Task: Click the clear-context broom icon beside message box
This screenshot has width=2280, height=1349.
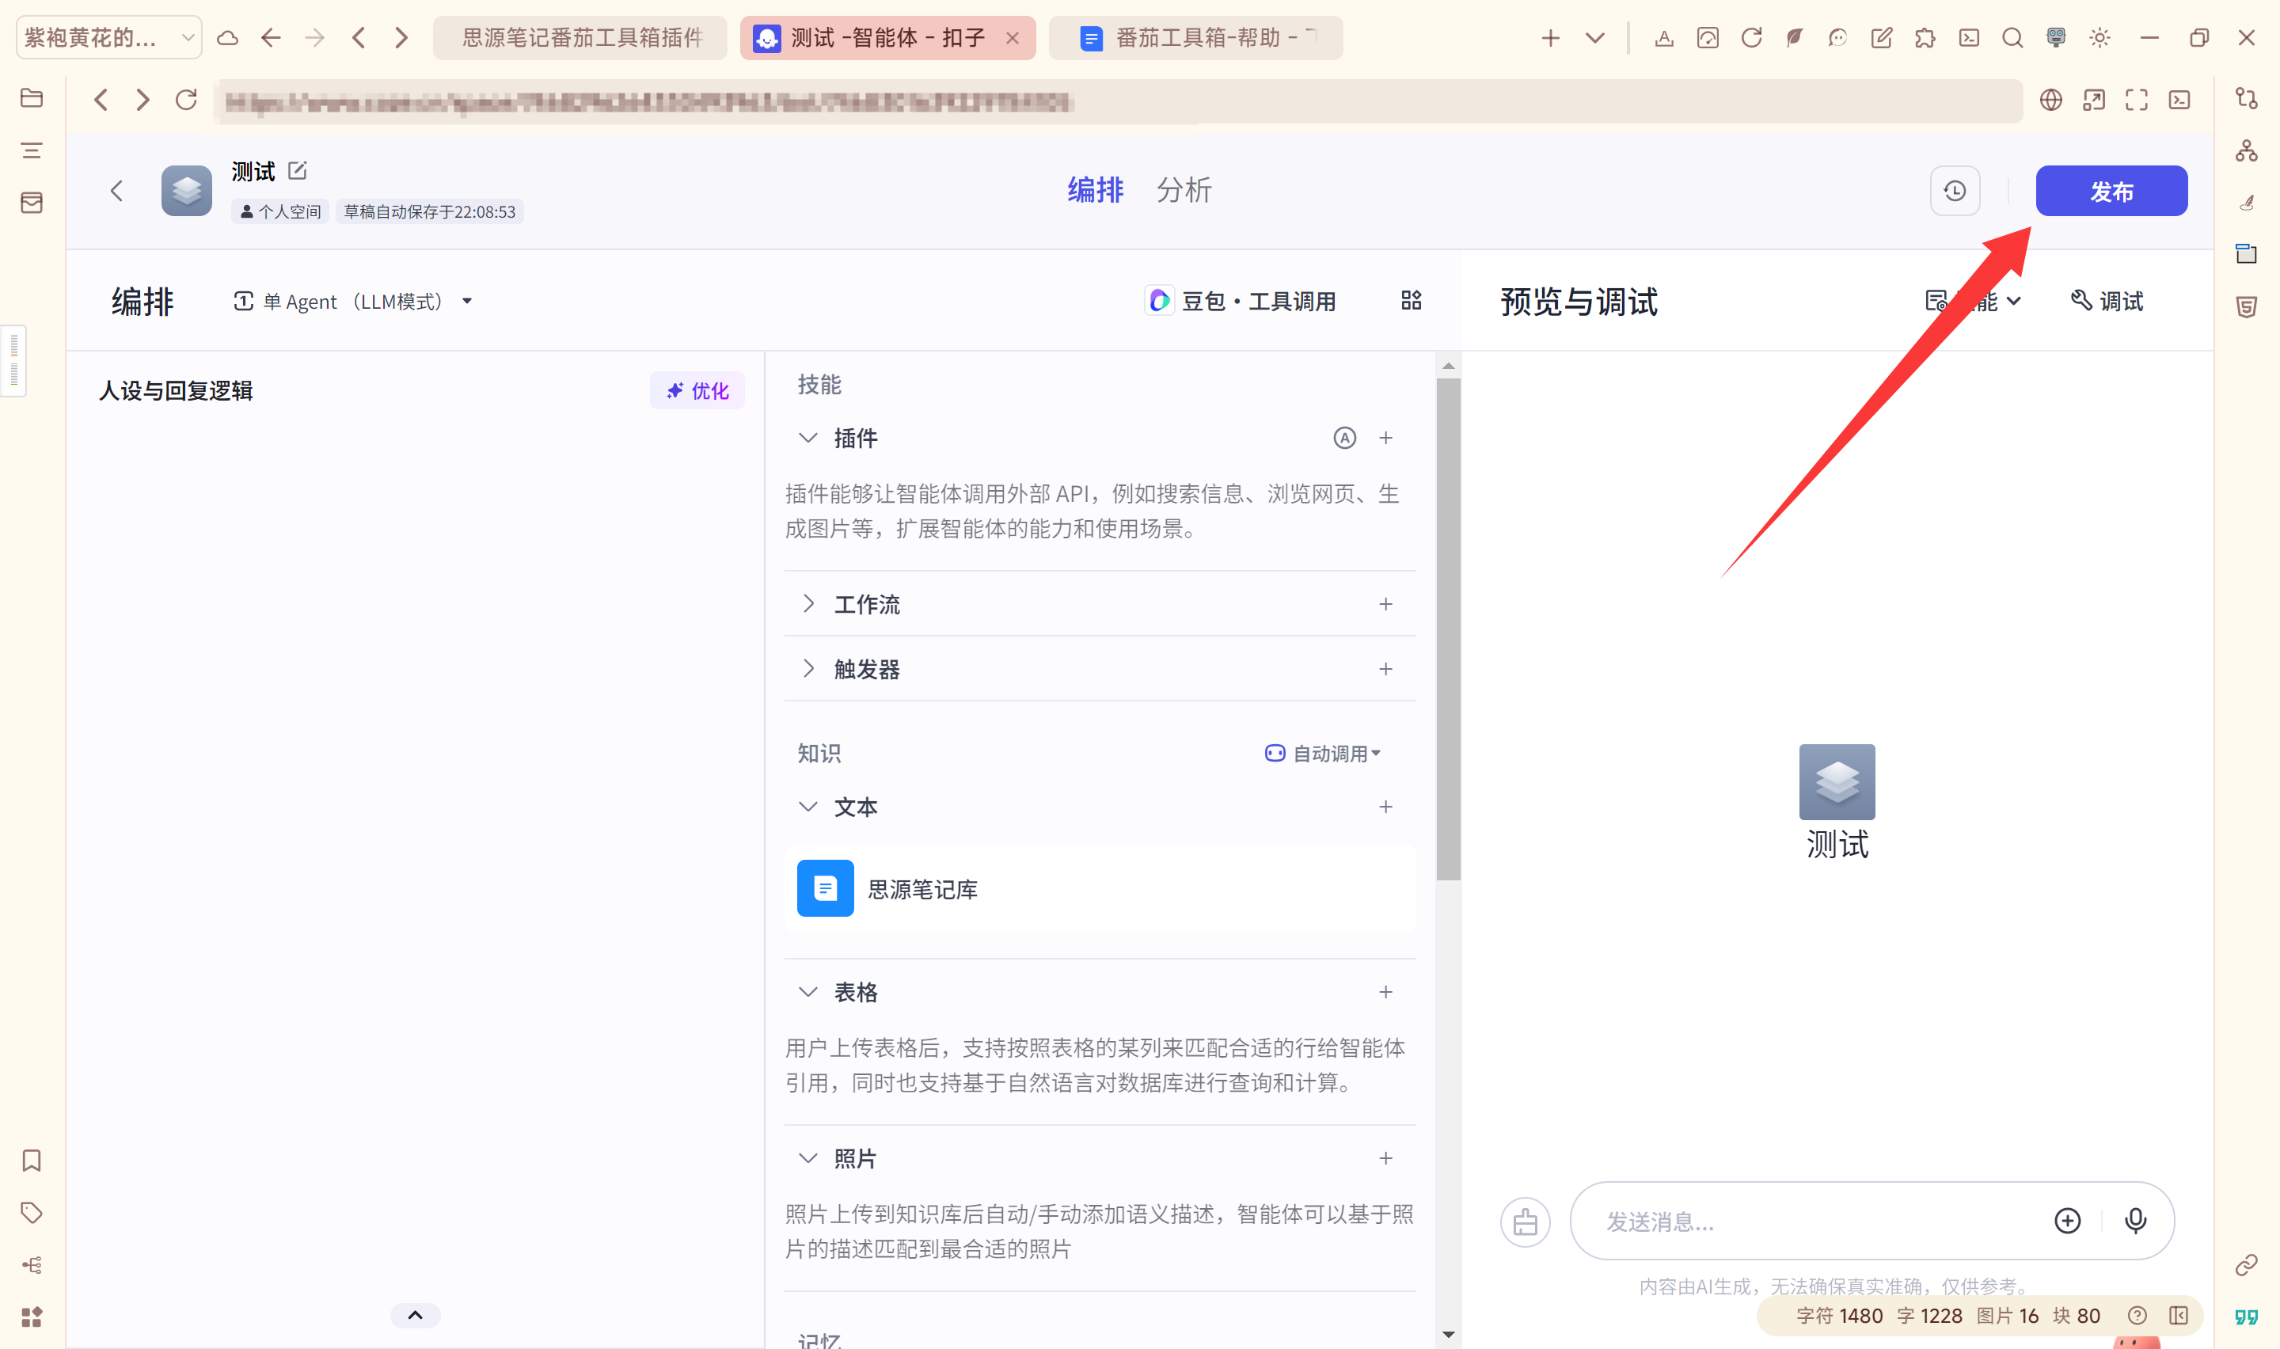Action: tap(1524, 1222)
